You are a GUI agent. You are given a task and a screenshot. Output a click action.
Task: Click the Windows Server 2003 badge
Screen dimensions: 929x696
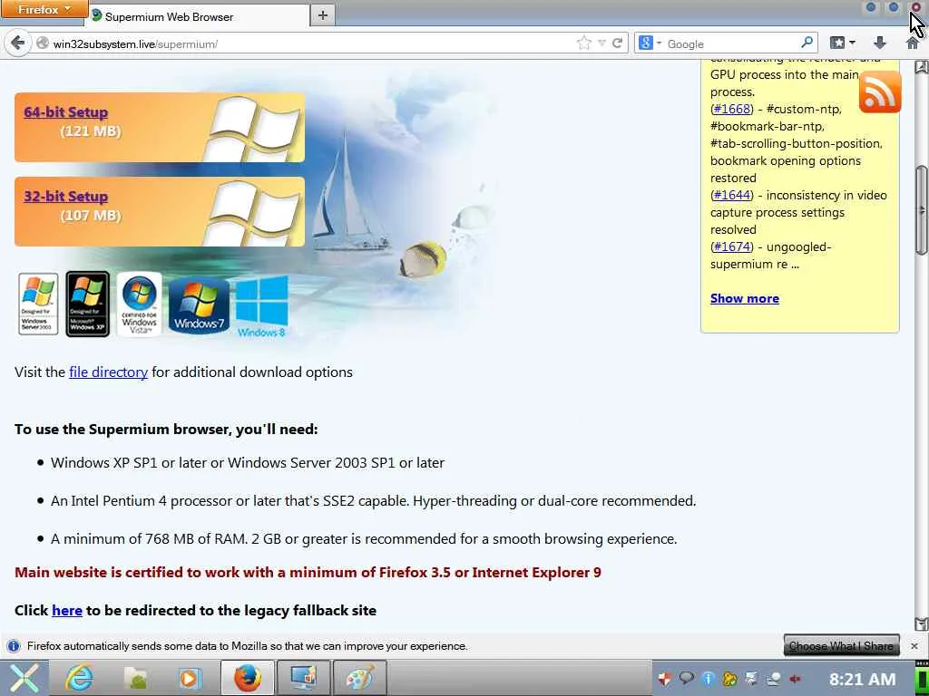[x=38, y=304]
